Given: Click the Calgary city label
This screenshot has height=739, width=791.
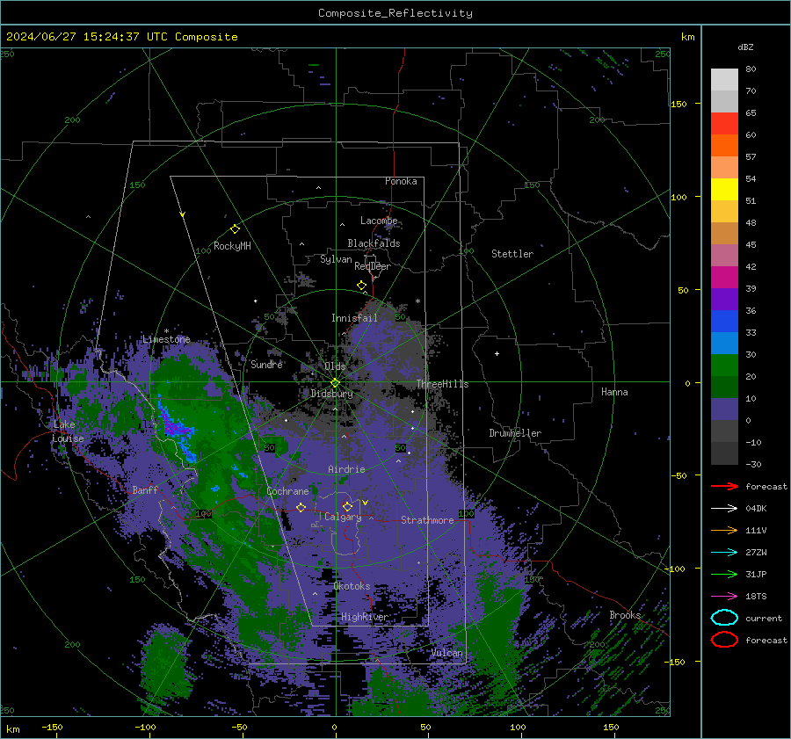Looking at the screenshot, I should pos(343,517).
